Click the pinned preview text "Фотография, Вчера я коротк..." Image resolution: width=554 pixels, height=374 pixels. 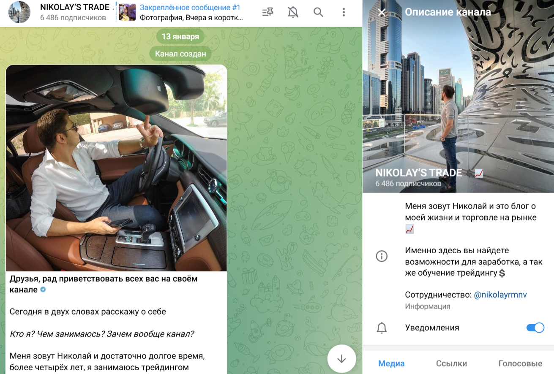tap(191, 18)
